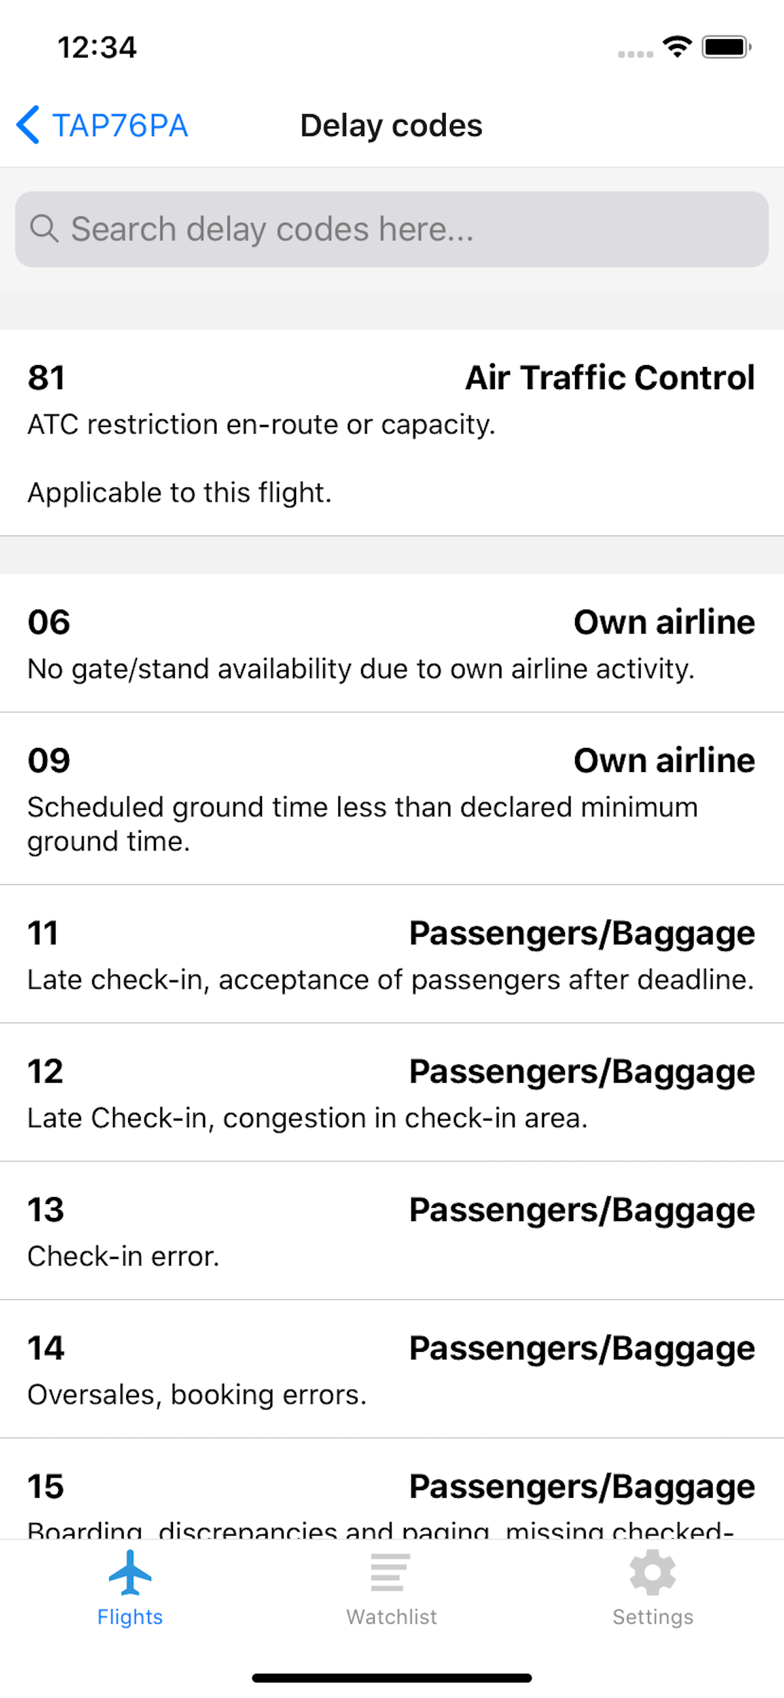Open the Settings tab label

tap(652, 1617)
